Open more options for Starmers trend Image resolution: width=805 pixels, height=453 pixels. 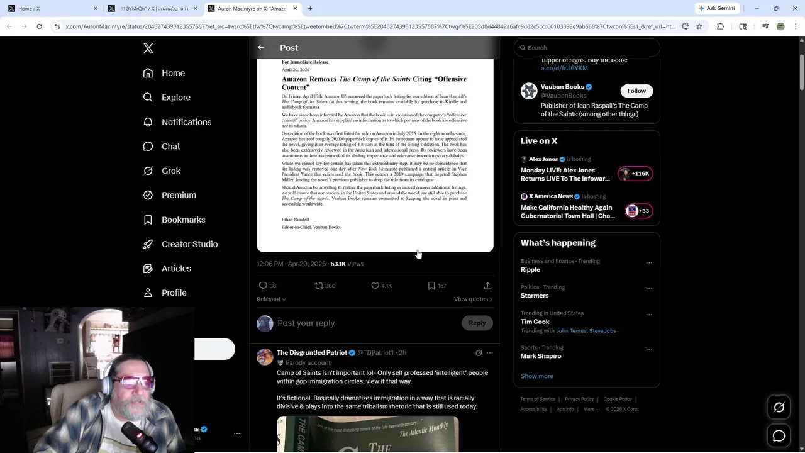[x=649, y=289]
